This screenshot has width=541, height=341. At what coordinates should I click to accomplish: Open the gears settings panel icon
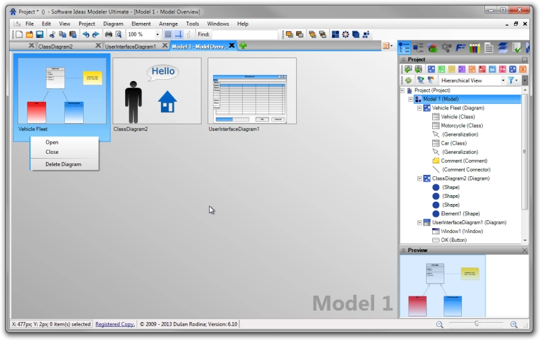[x=446, y=47]
